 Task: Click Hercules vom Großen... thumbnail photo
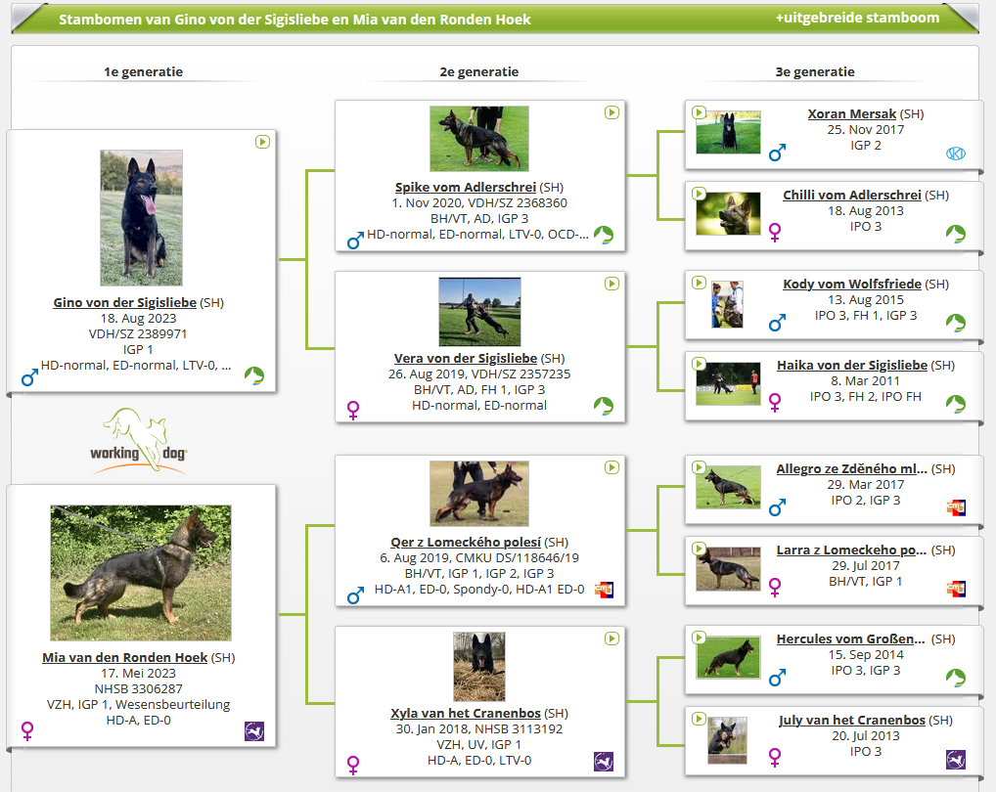[727, 659]
